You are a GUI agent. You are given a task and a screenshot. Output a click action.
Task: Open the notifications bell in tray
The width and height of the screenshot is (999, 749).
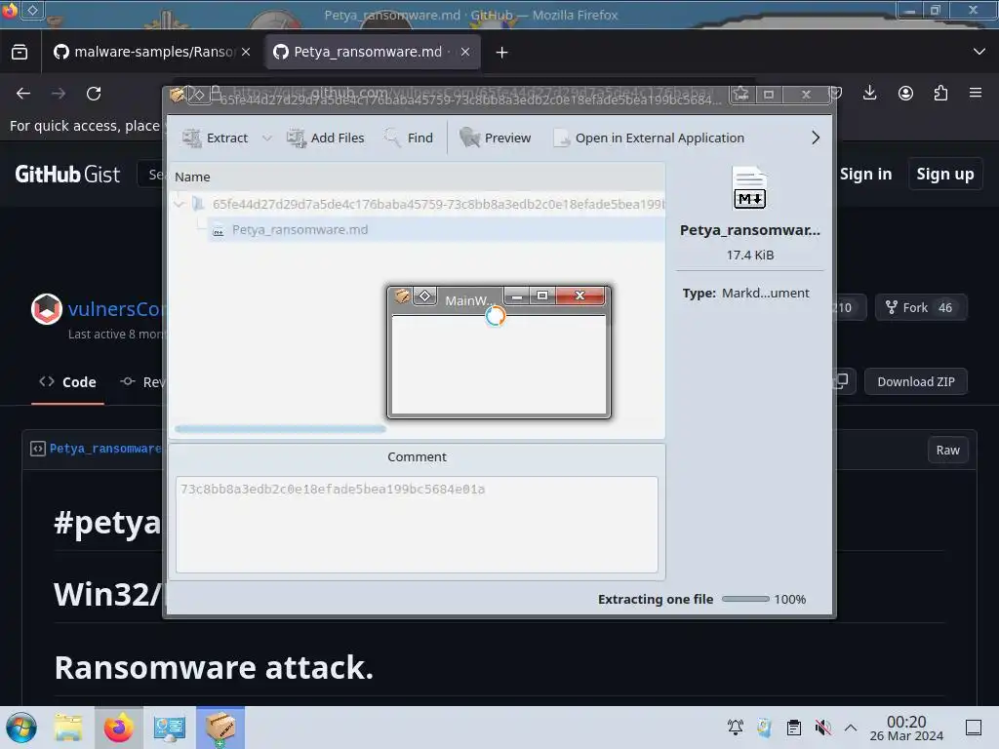[x=736, y=728]
